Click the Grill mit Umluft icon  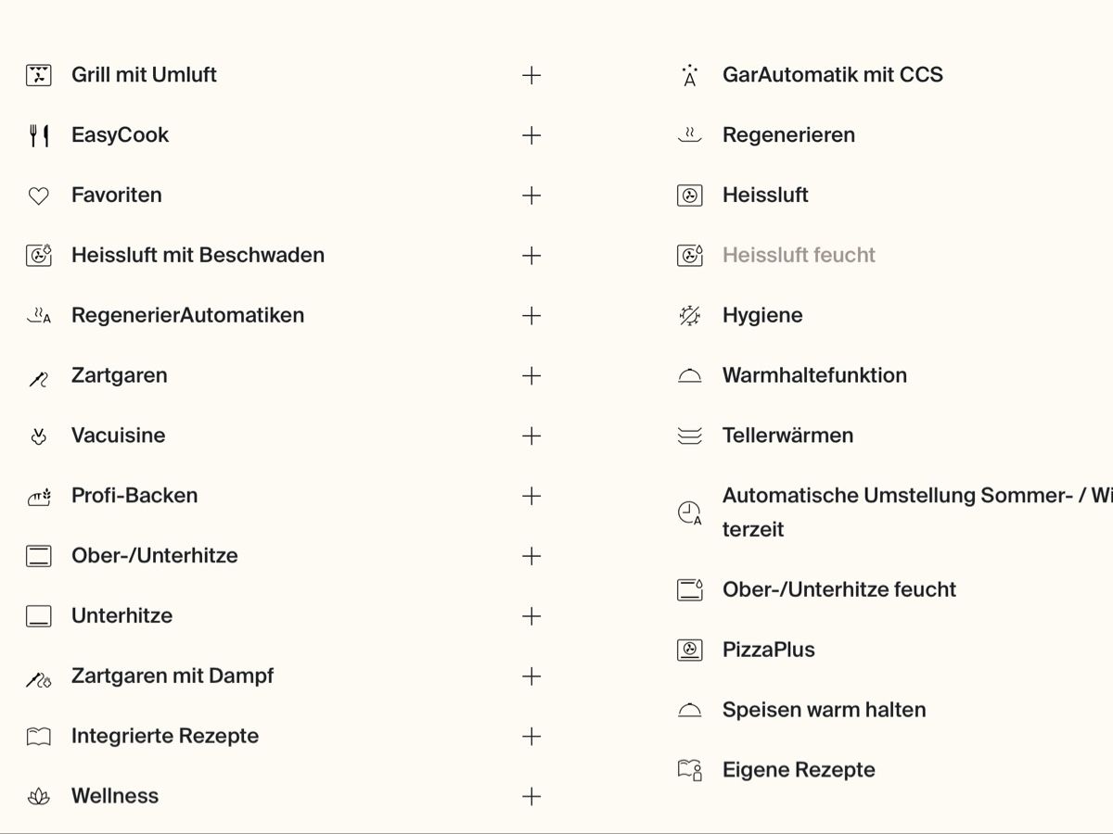tap(38, 75)
